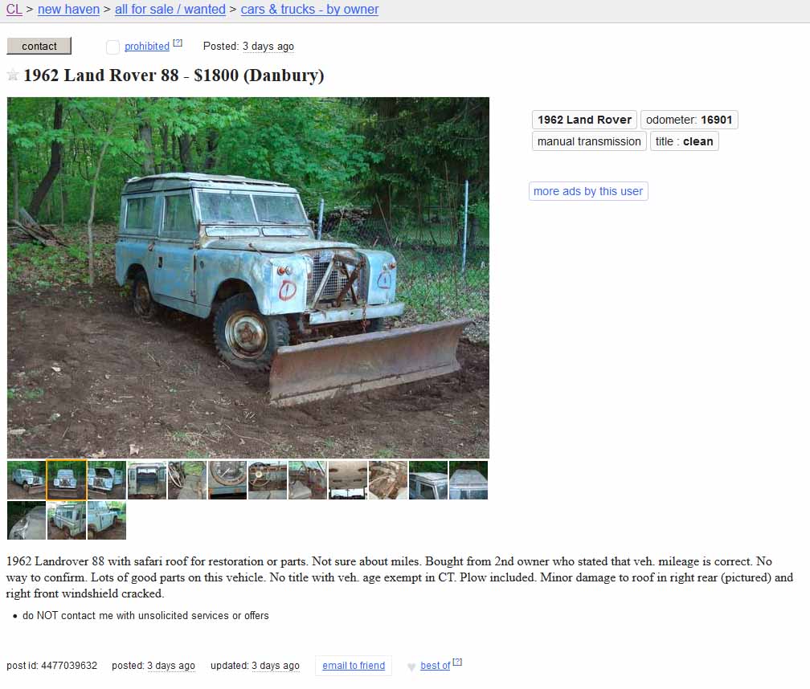810x689 pixels.
Task: Tick the prohibited flag checkbox
Action: coord(112,47)
